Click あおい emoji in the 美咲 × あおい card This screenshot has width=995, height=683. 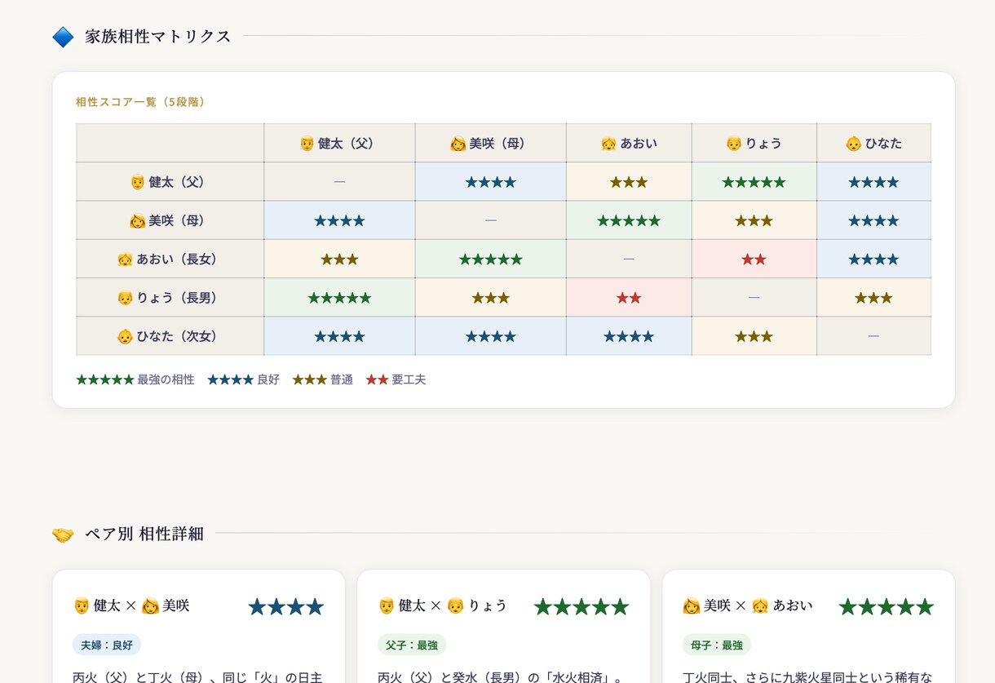[760, 605]
